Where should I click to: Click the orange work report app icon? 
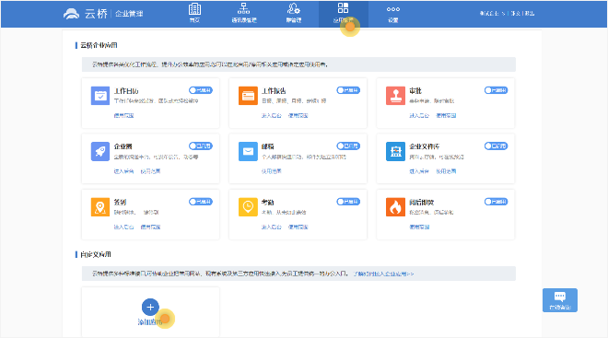[248, 96]
